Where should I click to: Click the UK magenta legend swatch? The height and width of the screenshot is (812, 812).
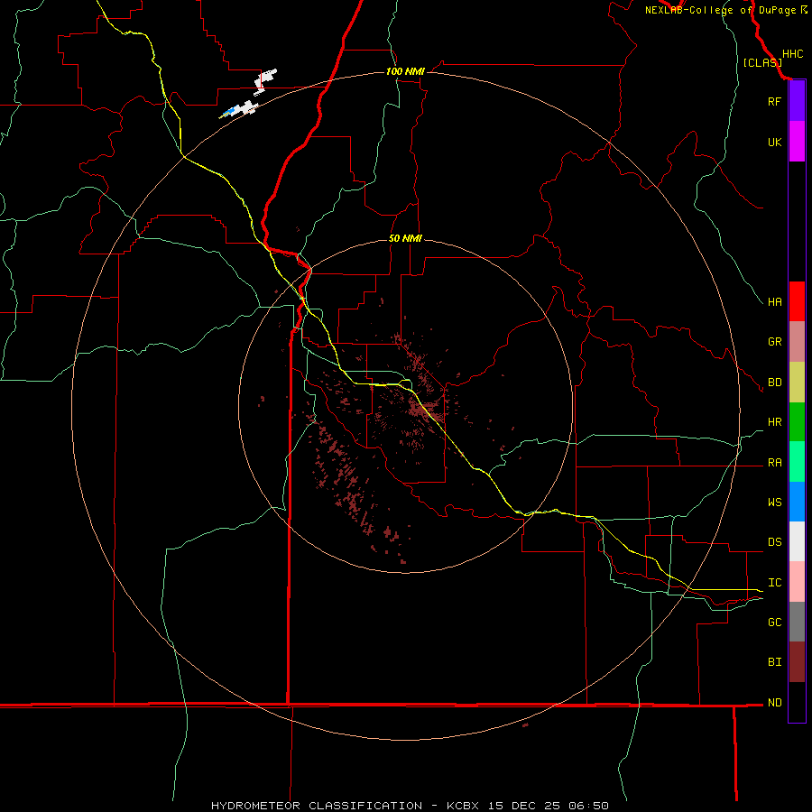[797, 142]
